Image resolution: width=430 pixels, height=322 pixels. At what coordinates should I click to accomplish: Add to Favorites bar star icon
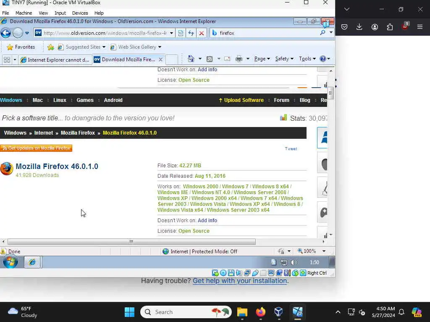point(50,47)
